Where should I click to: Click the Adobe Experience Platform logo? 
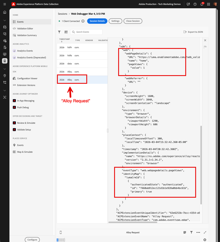13,4
